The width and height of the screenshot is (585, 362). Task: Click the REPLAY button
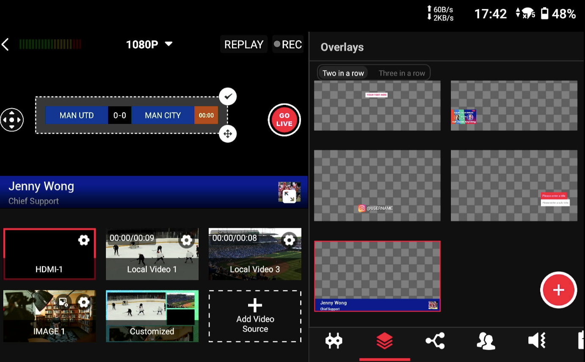point(244,44)
